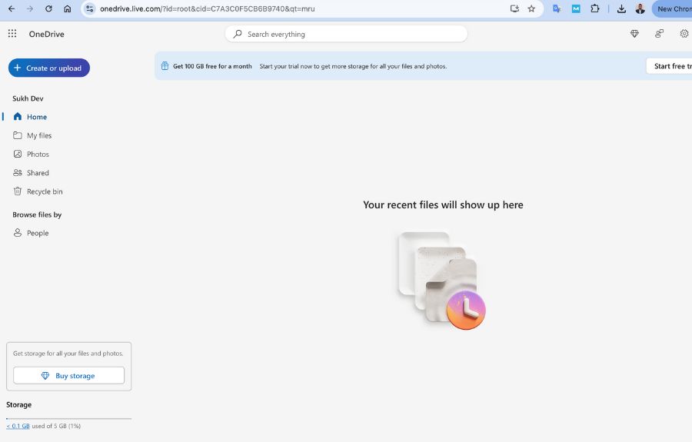Image resolution: width=692 pixels, height=442 pixels.
Task: Open premium diamond icon in header
Action: point(634,34)
